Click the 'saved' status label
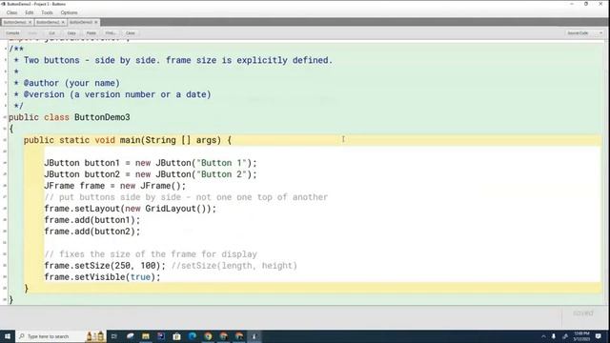 582,313
